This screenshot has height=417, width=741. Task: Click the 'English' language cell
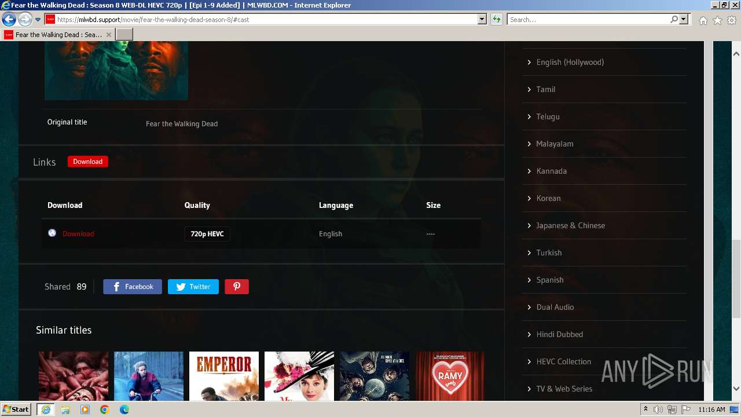click(x=331, y=234)
